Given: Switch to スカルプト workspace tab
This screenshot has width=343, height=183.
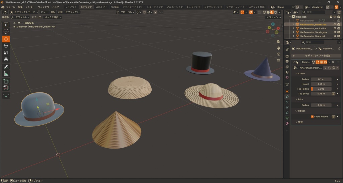Looking at the screenshot, I should pos(101,7).
